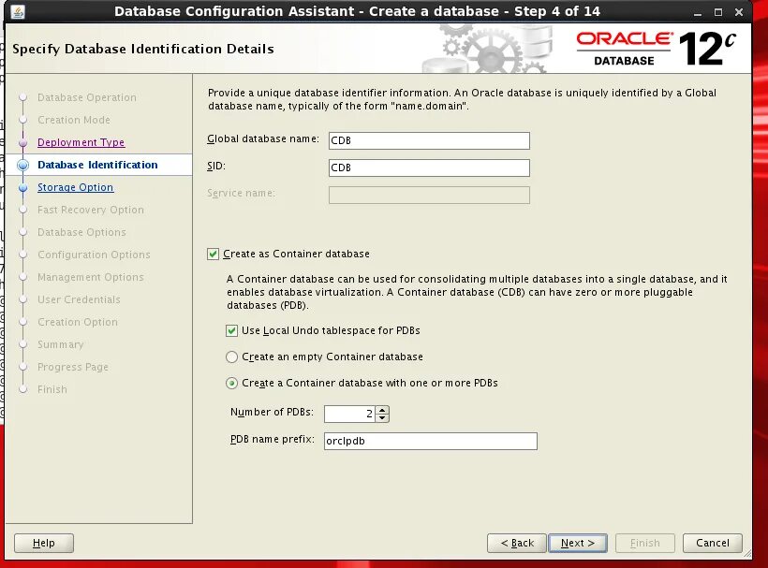Click Fast Recovery Option step
The image size is (768, 568).
(91, 210)
